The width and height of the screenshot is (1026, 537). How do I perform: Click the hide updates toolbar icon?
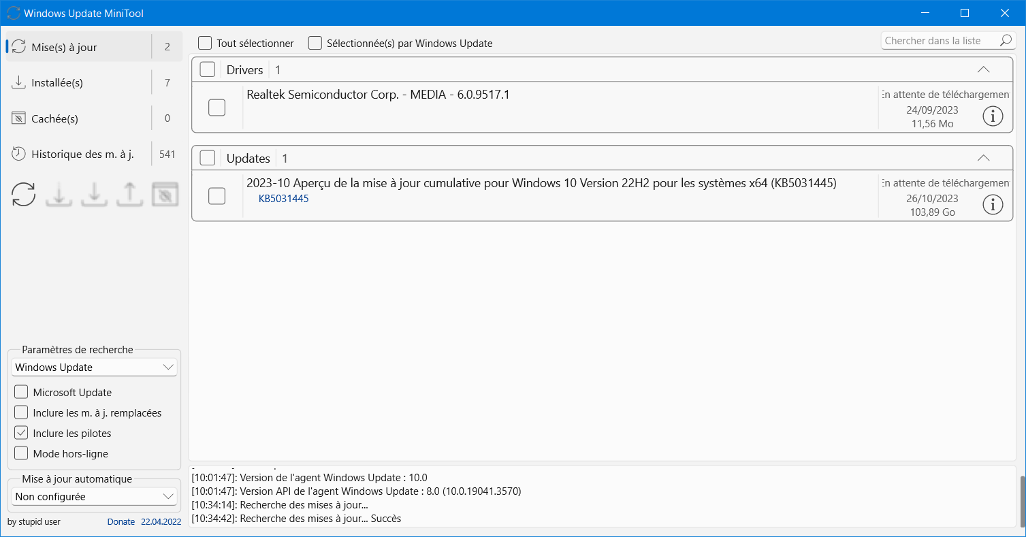pyautogui.click(x=165, y=195)
